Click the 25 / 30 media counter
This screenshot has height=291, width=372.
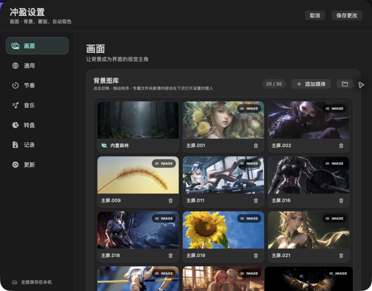(x=274, y=84)
